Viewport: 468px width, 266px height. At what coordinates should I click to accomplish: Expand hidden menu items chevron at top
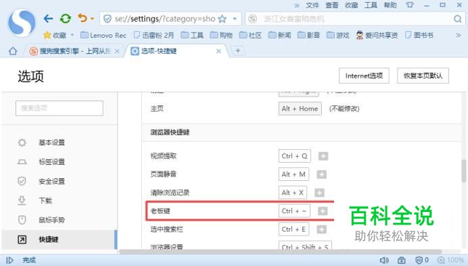pyautogui.click(x=297, y=5)
